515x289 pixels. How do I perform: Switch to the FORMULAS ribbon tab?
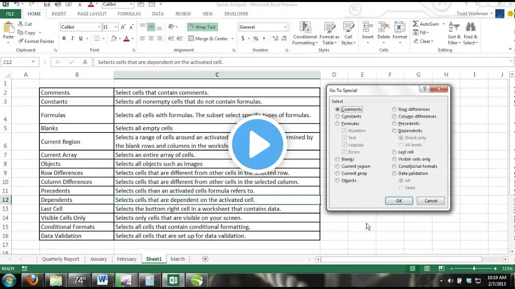coord(129,14)
